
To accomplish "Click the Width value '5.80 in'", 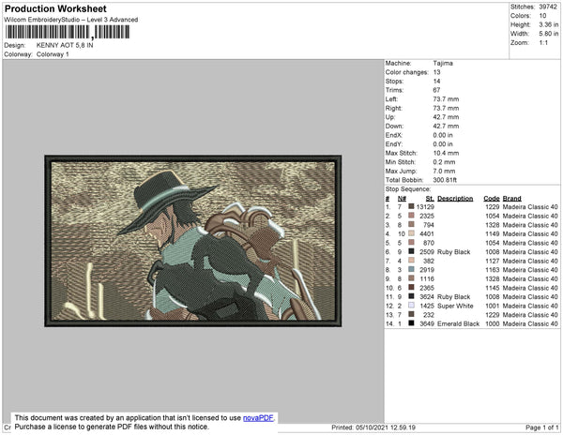I will [549, 34].
